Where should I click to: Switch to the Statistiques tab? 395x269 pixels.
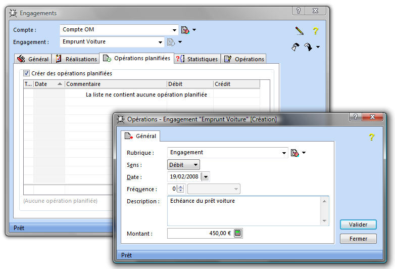197,59
